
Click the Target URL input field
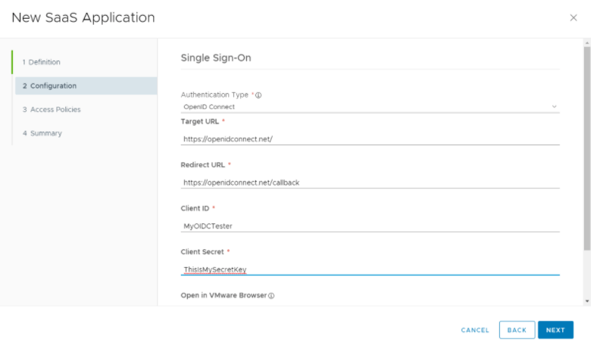370,139
